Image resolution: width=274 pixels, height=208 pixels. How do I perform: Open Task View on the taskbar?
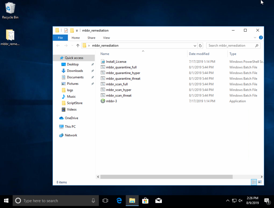(105, 201)
